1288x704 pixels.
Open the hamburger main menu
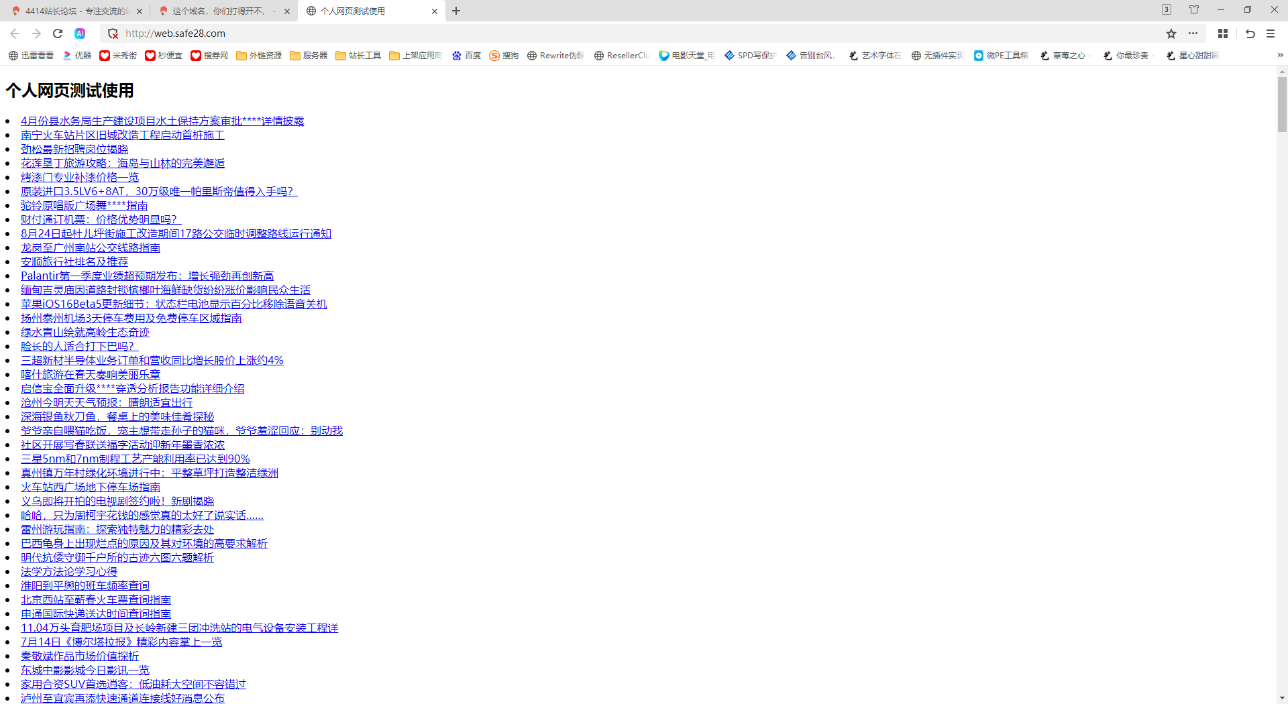click(x=1271, y=34)
